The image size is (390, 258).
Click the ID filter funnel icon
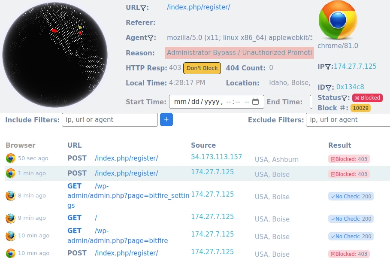click(330, 88)
